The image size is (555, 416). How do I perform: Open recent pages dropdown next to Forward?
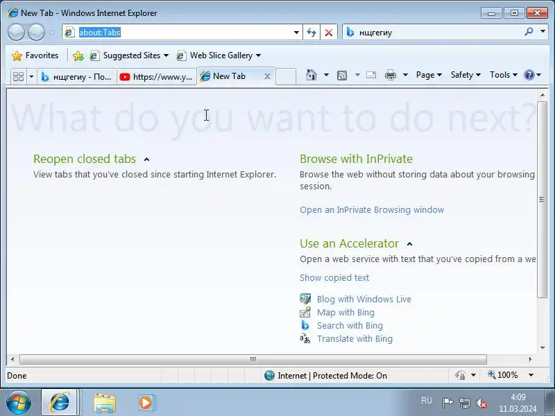pyautogui.click(x=51, y=32)
